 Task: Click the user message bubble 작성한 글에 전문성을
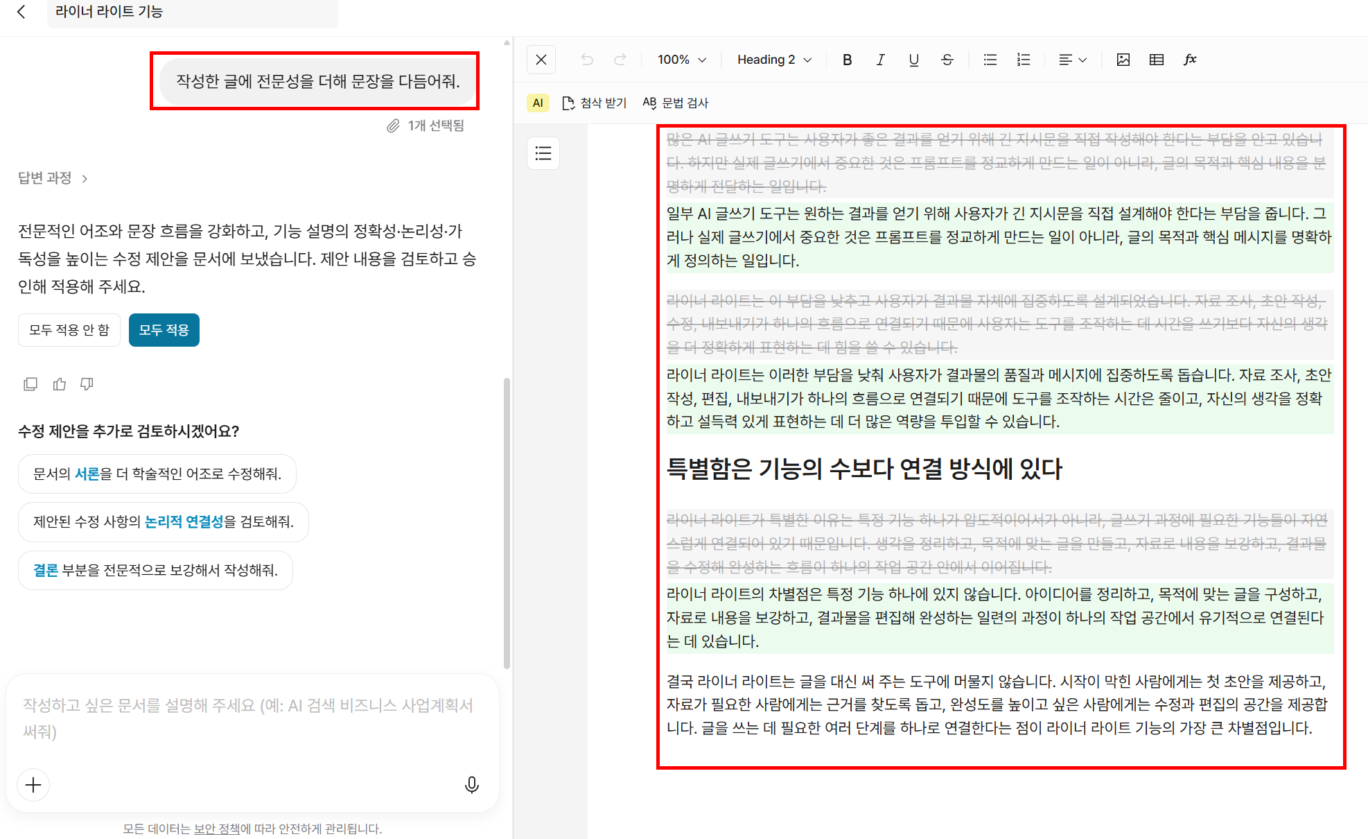(318, 81)
